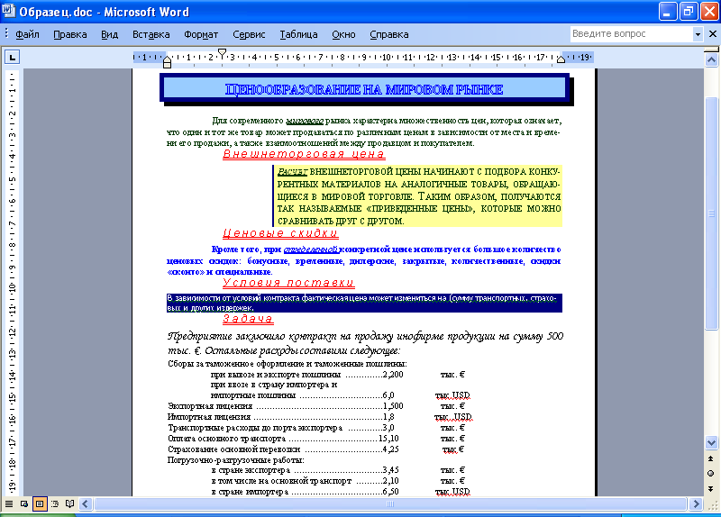Image resolution: width=721 pixels, height=517 pixels.
Task: Restore down the Microsoft Word window
Action: pyautogui.click(x=689, y=12)
